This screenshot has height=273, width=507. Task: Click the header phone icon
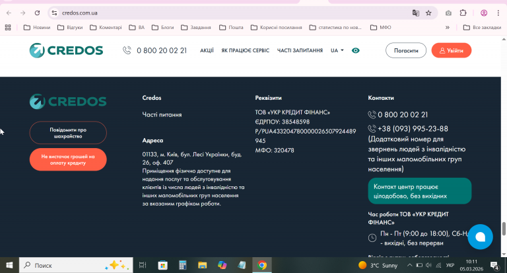pos(127,50)
